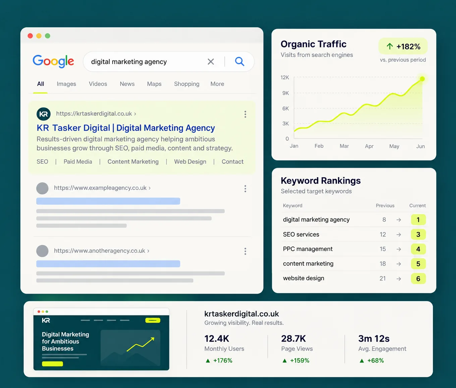Click the krtaskerdigital.co.uk heading in stats card

(x=241, y=314)
